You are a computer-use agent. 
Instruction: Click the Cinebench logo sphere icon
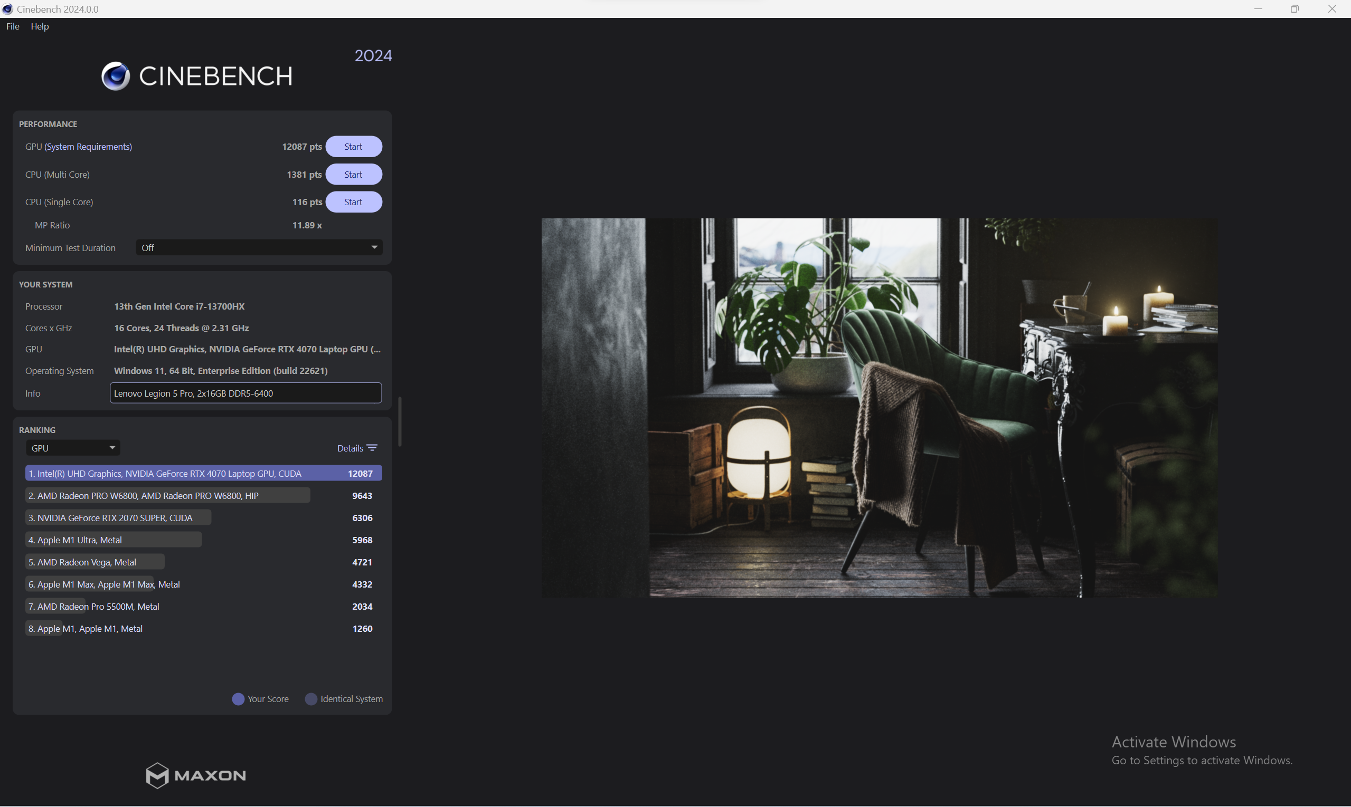[116, 76]
